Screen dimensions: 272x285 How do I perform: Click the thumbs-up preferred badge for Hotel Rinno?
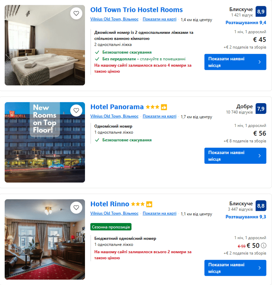click(149, 204)
